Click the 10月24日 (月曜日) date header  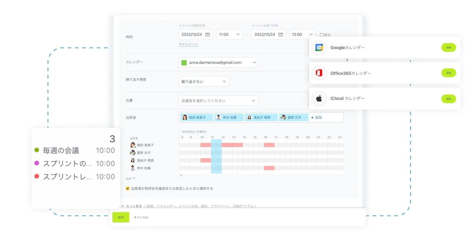point(194,131)
